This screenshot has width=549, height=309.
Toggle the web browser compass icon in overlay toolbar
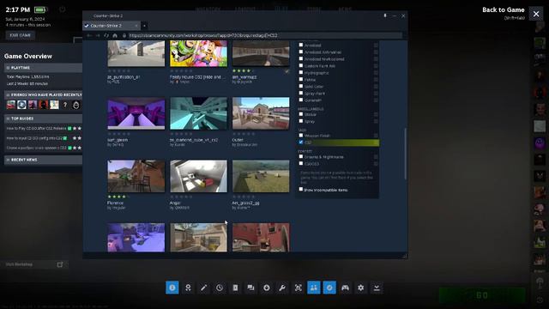click(329, 288)
